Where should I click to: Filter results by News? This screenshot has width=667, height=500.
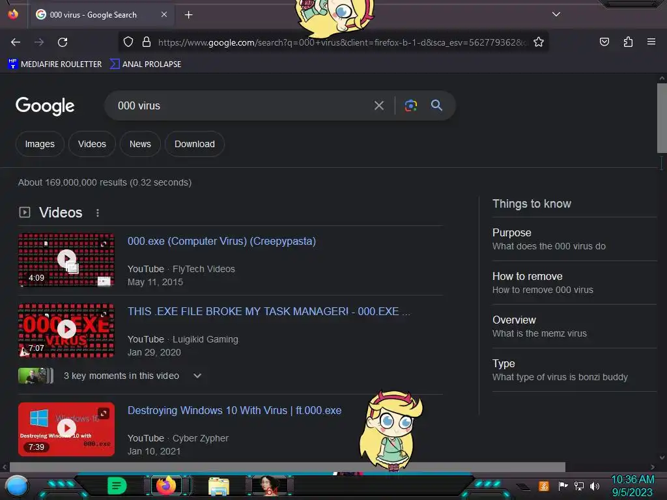tap(140, 144)
